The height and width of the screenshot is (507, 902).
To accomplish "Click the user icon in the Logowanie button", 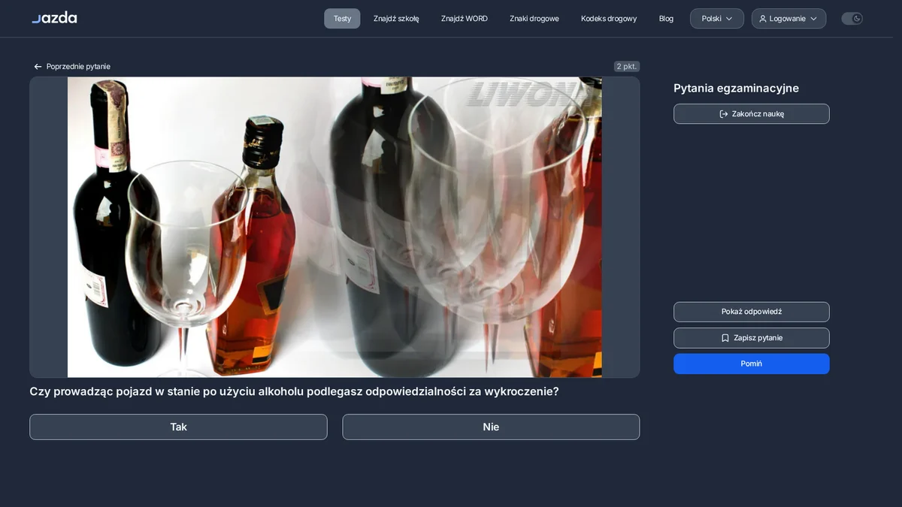I will (x=763, y=19).
